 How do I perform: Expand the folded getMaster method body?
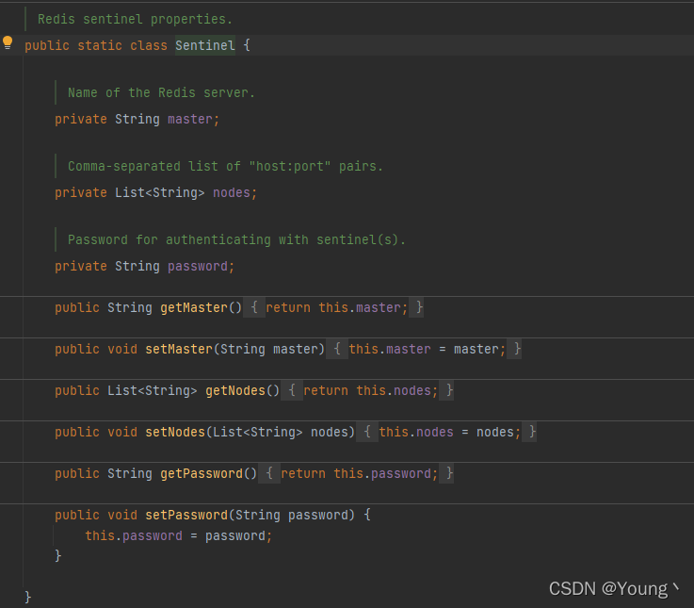coord(254,307)
